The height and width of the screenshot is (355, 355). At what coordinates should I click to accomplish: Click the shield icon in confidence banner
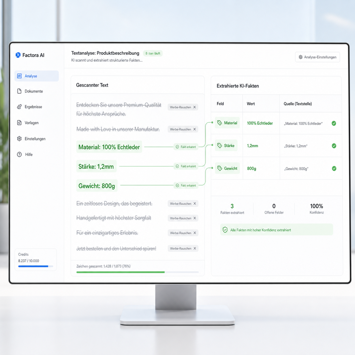(x=225, y=230)
